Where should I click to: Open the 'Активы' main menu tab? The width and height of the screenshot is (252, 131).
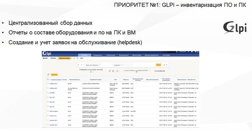point(85,55)
